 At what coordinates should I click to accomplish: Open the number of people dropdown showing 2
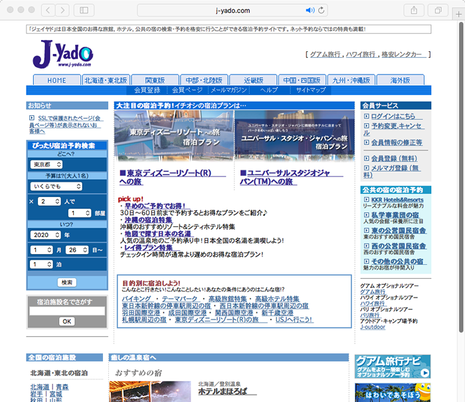coord(49,202)
